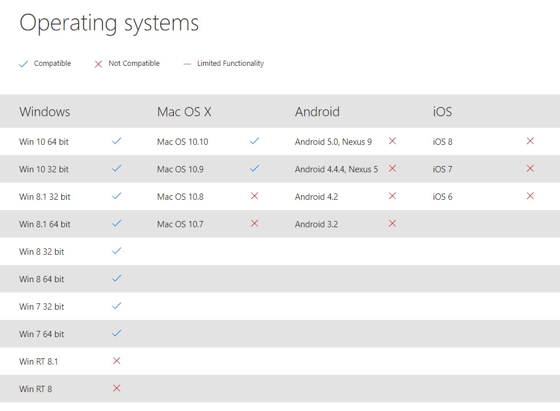
Task: Click the Android 3.2 cell text
Action: pos(316,224)
